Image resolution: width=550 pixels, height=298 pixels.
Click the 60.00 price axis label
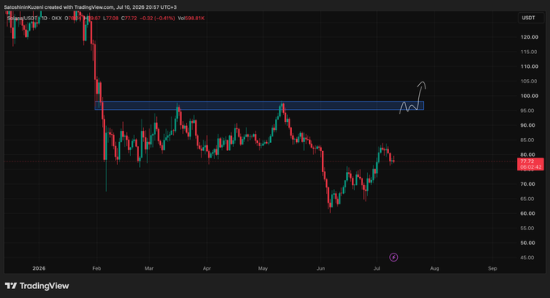528,213
